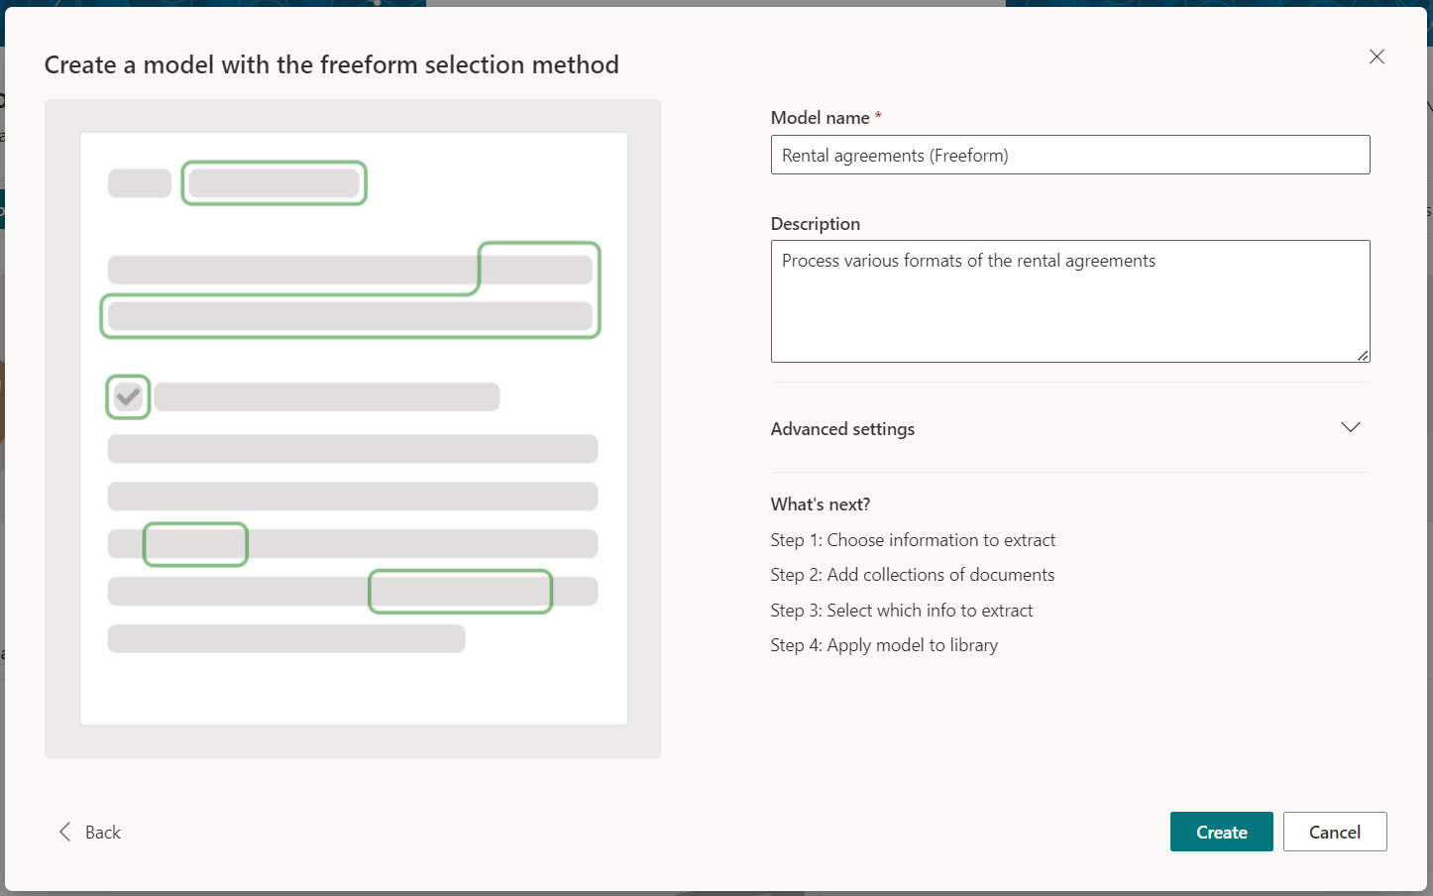Select the 'Step 1: Choose information to extract' text

tap(913, 540)
